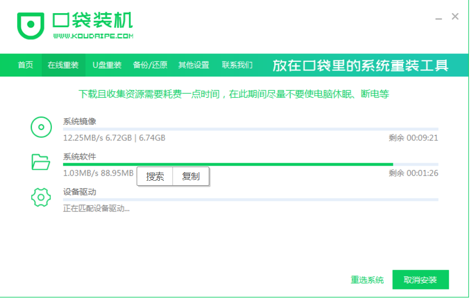
Task: Click the WWW.KOUDAIPE.COM website text
Action: (x=93, y=36)
